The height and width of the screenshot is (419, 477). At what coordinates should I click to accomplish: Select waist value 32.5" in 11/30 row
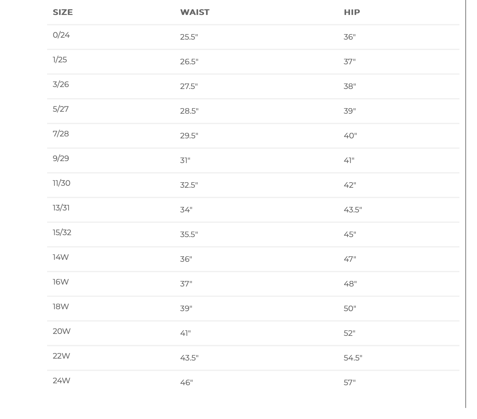189,185
